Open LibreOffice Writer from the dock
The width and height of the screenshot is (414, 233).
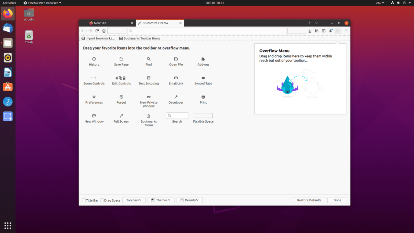point(8,72)
